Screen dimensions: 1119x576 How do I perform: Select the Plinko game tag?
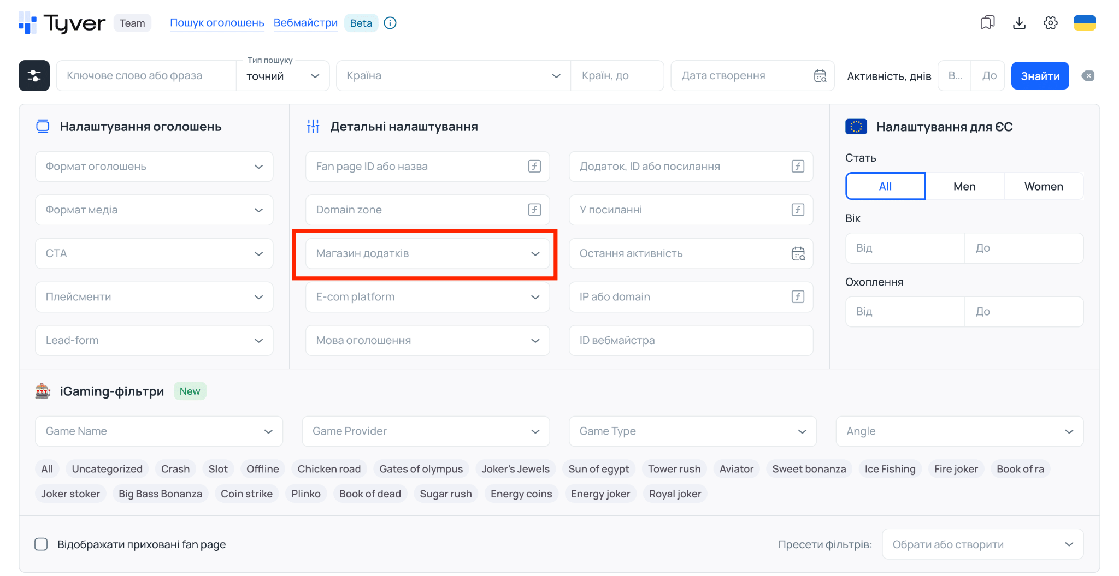pos(306,494)
